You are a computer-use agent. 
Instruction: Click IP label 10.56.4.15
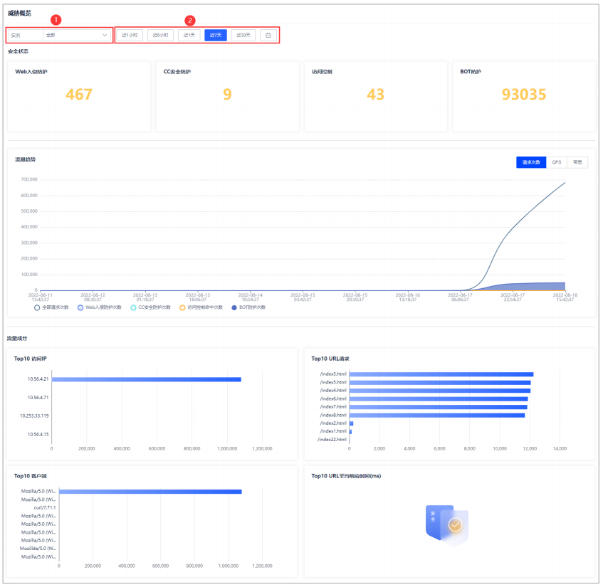tap(38, 435)
